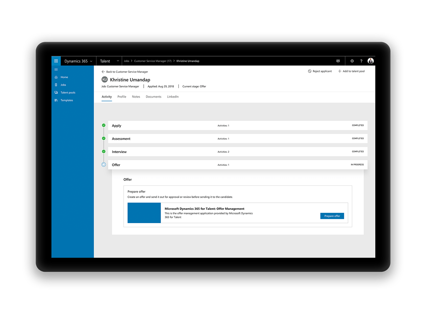Click Reject applicant
Screen dimensions: 426x319
coord(320,71)
